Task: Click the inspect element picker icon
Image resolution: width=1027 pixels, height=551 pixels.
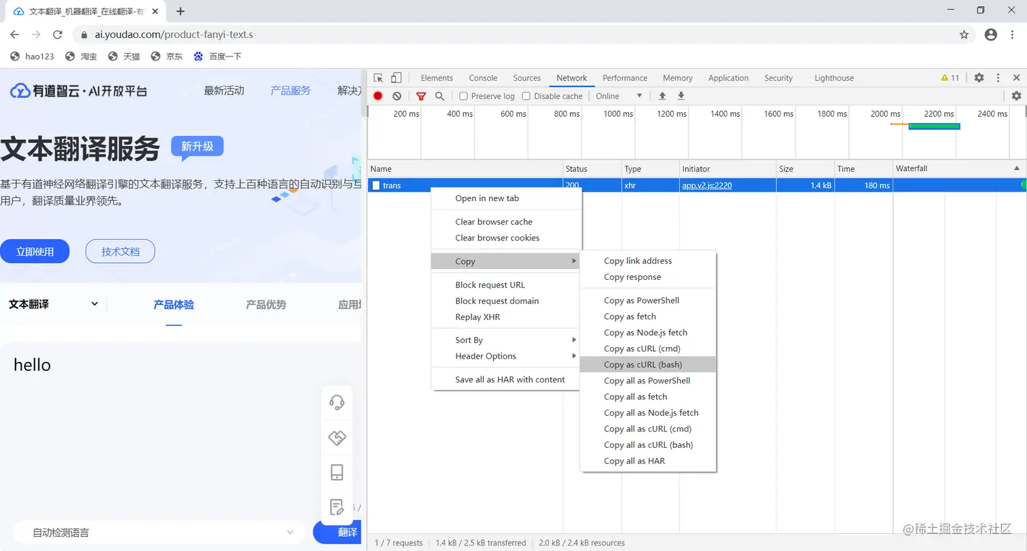Action: point(379,78)
